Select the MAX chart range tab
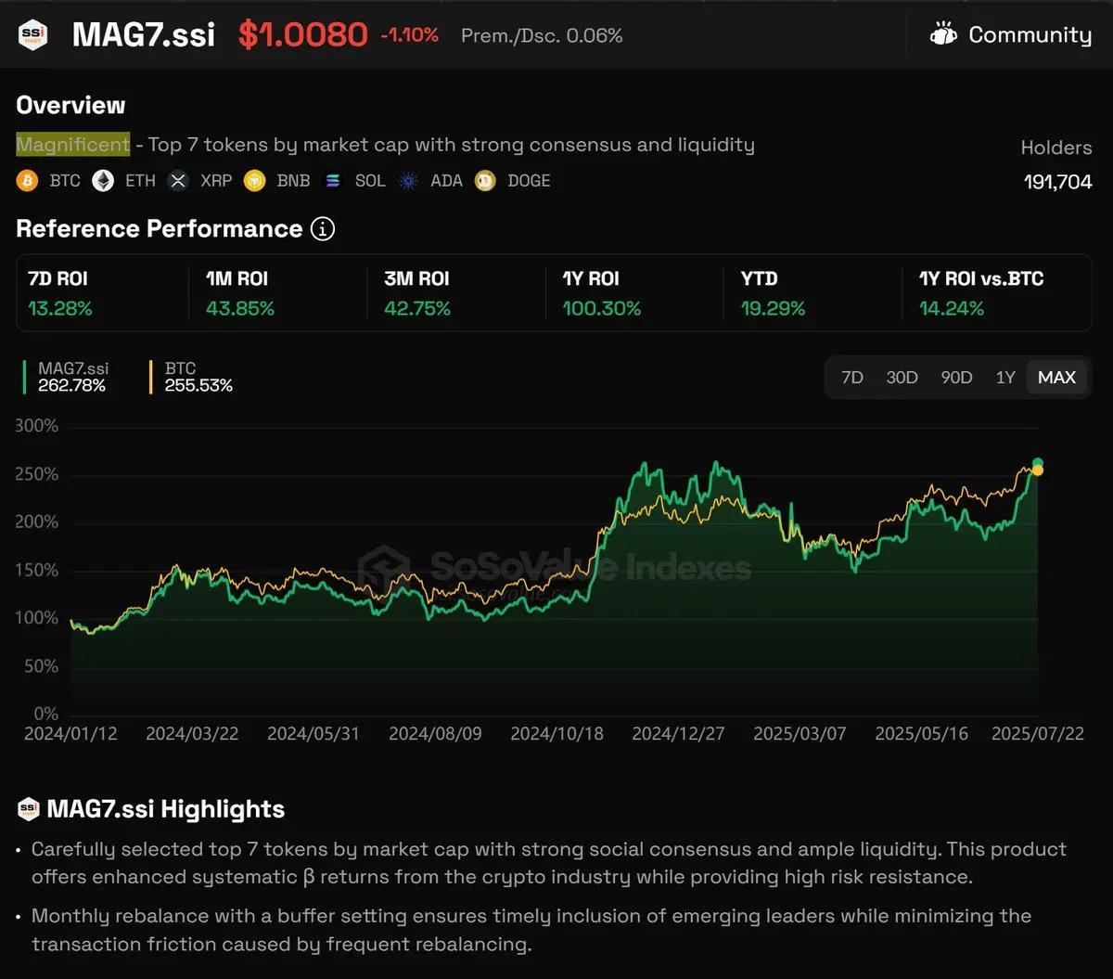 [1056, 378]
